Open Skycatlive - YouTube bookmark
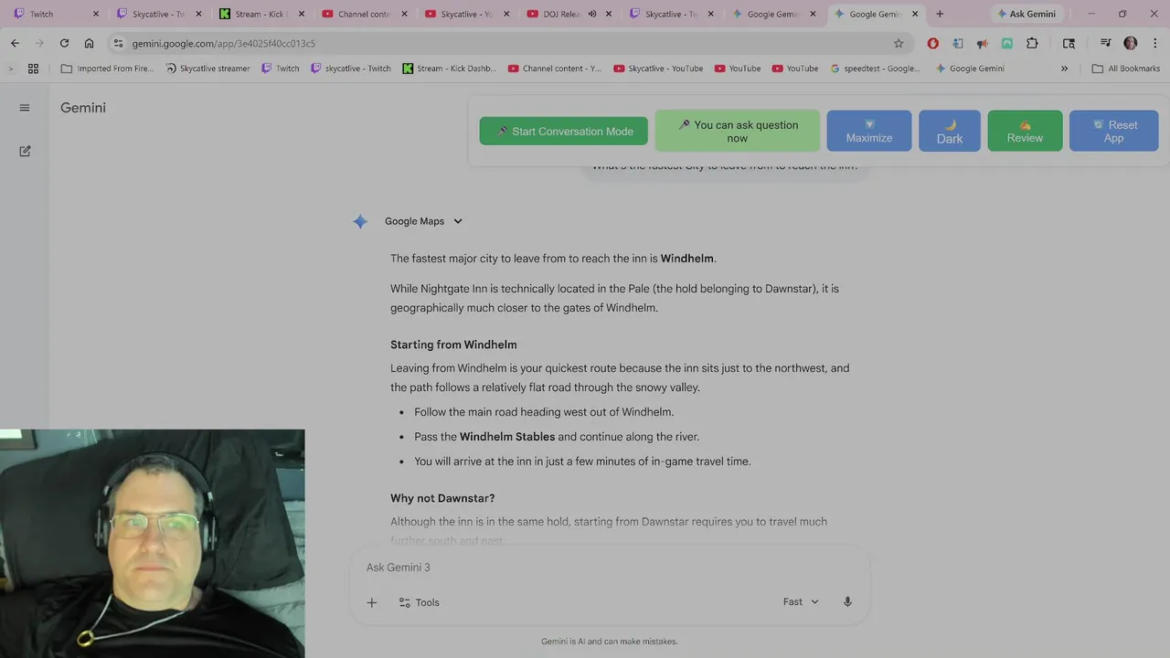The height and width of the screenshot is (658, 1170). pos(658,69)
